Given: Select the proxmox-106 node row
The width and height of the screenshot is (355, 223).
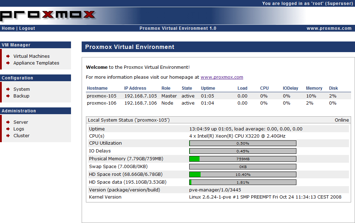Looking at the screenshot, I should point(102,103).
